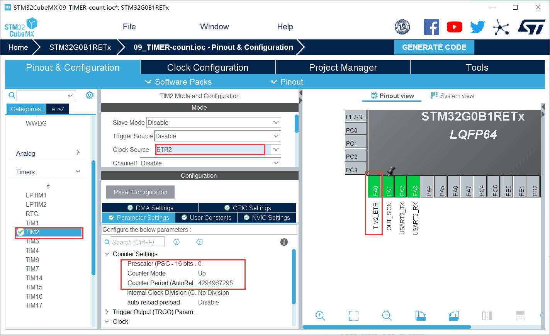Select the Pinout & Configuration tab

pyautogui.click(x=73, y=68)
